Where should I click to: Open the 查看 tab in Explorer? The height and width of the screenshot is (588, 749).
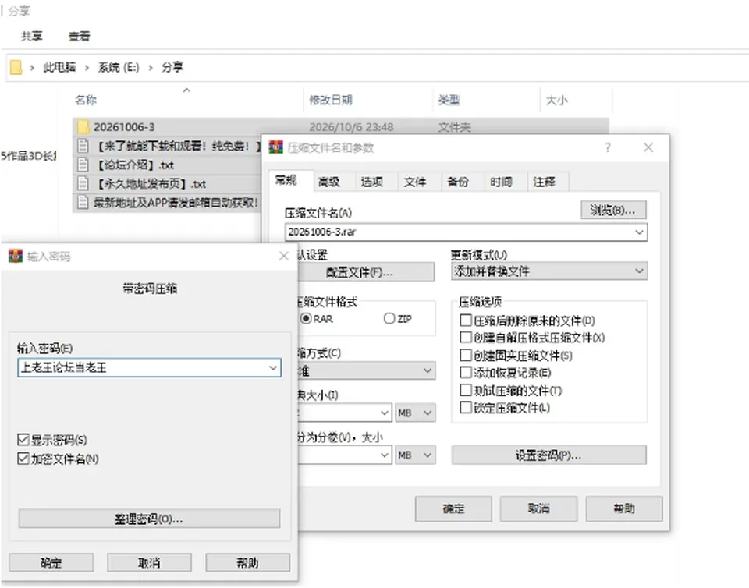click(80, 37)
